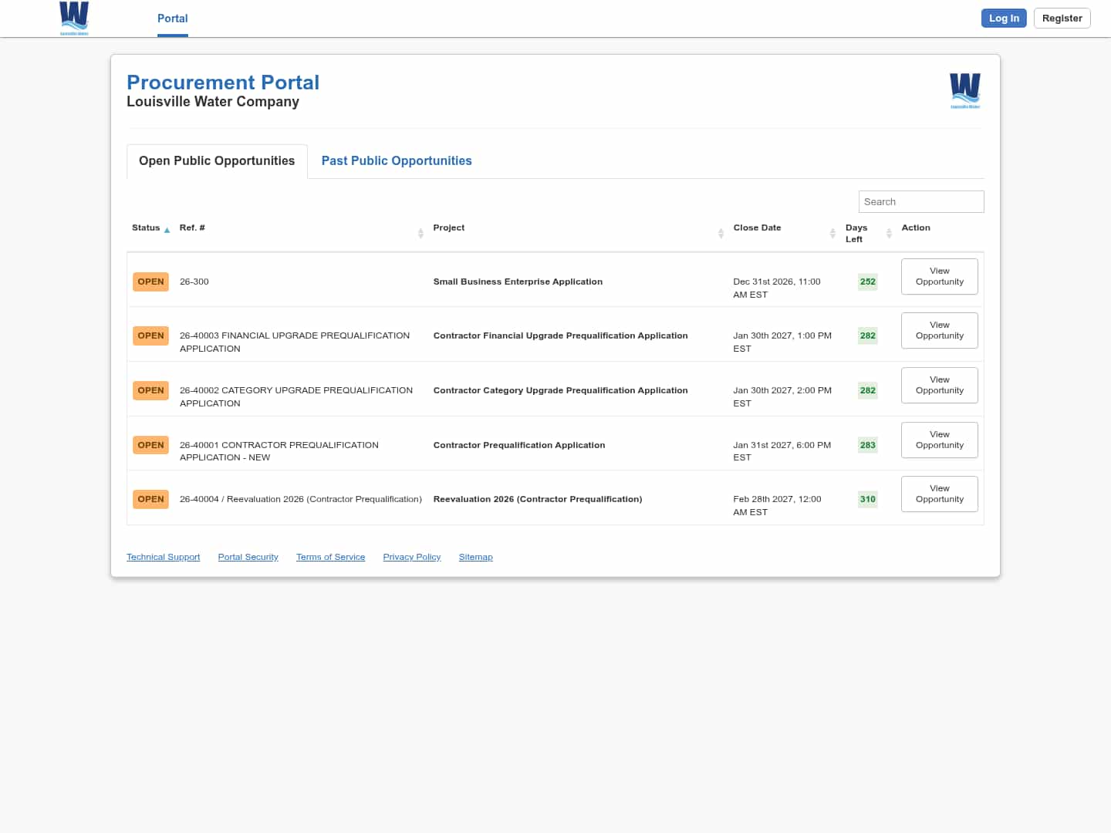1111x833 pixels.
Task: Switch to Past Public Opportunities tab
Action: (x=396, y=160)
